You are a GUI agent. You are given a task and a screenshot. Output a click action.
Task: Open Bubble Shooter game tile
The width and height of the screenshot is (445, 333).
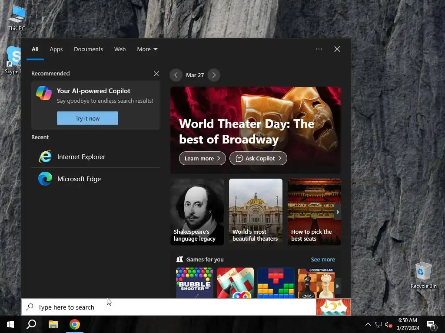(x=194, y=283)
